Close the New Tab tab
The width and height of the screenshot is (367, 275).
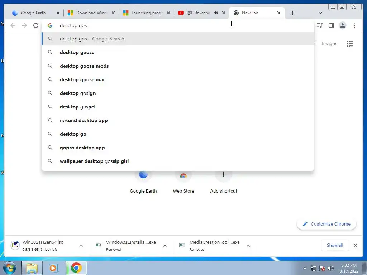(279, 13)
